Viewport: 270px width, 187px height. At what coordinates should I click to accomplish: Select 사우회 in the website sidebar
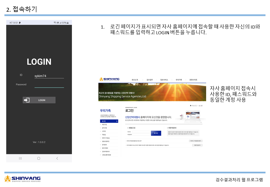pyautogui.click(x=104, y=131)
